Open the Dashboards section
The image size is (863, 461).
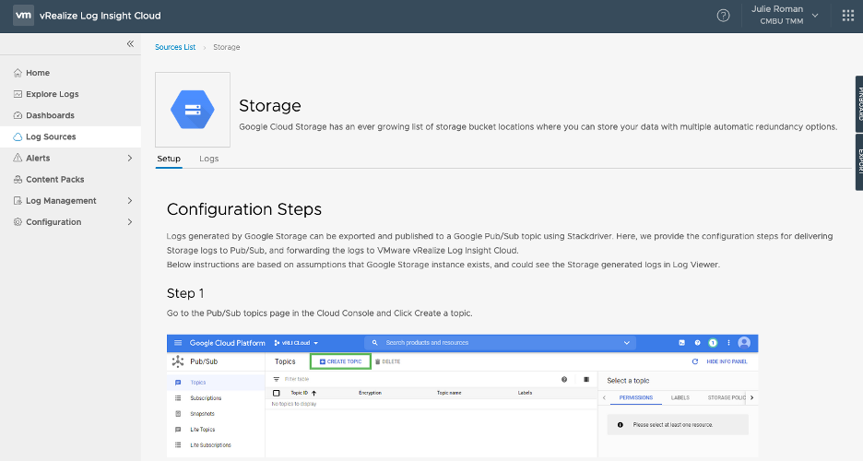[50, 115]
